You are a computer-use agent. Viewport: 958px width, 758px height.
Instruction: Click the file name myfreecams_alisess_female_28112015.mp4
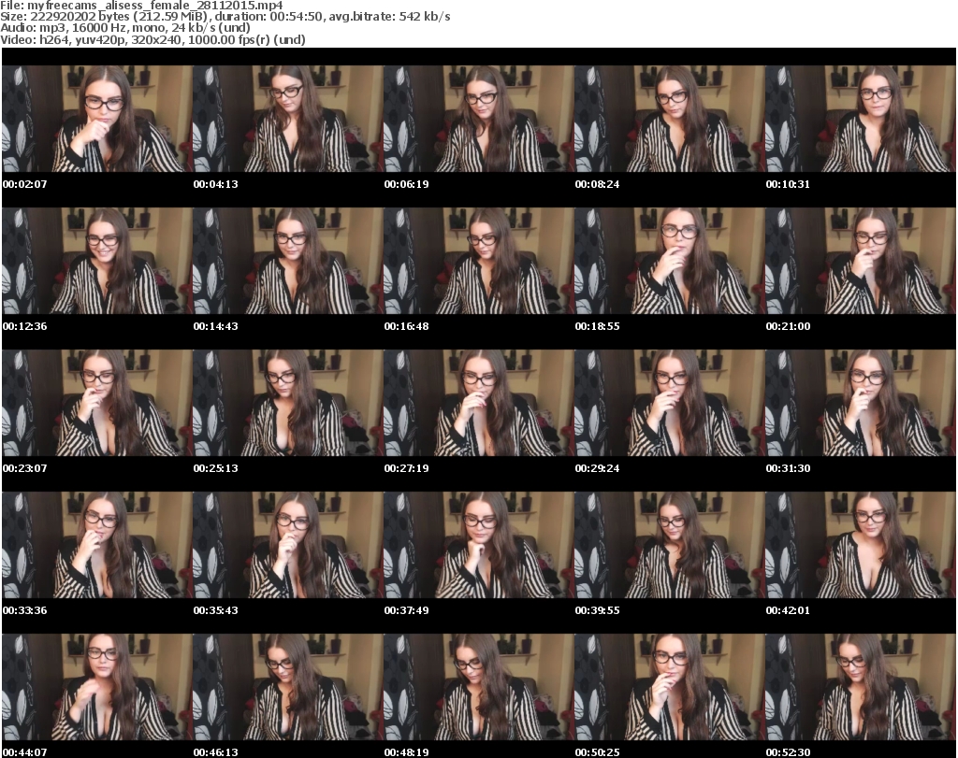point(154,6)
